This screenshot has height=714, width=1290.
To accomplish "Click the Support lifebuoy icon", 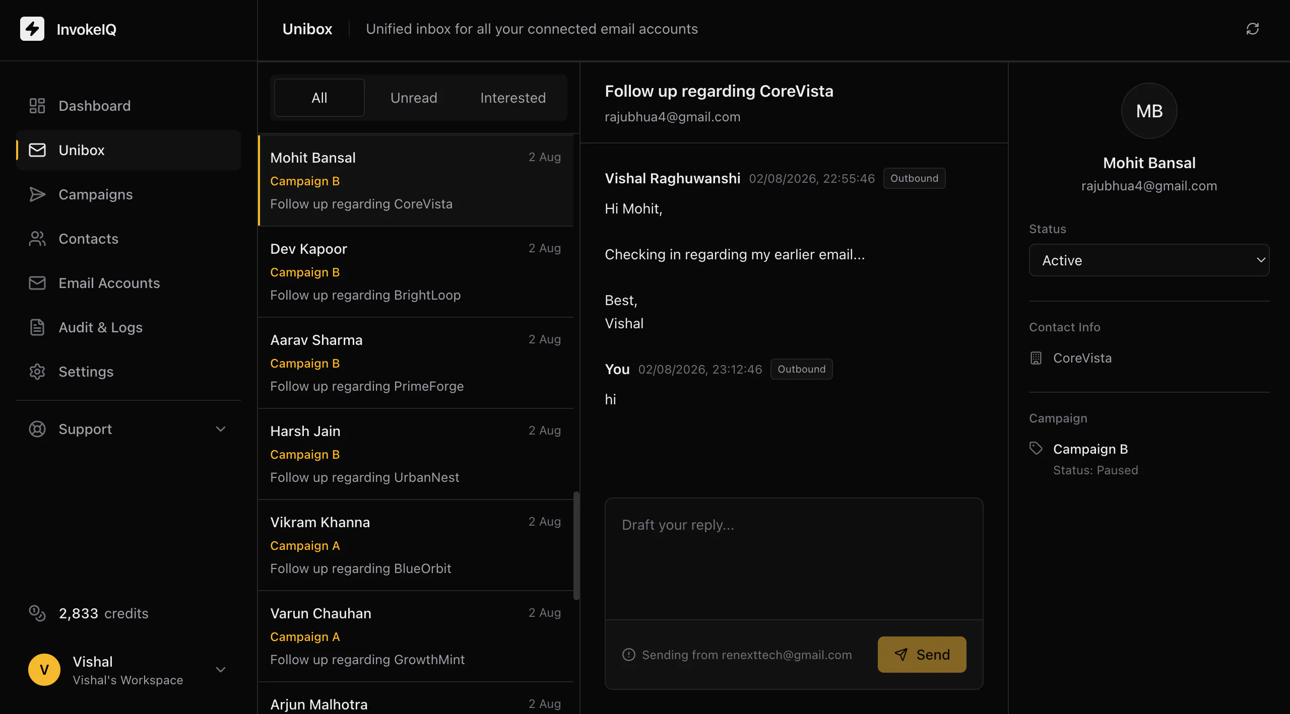I will point(37,429).
